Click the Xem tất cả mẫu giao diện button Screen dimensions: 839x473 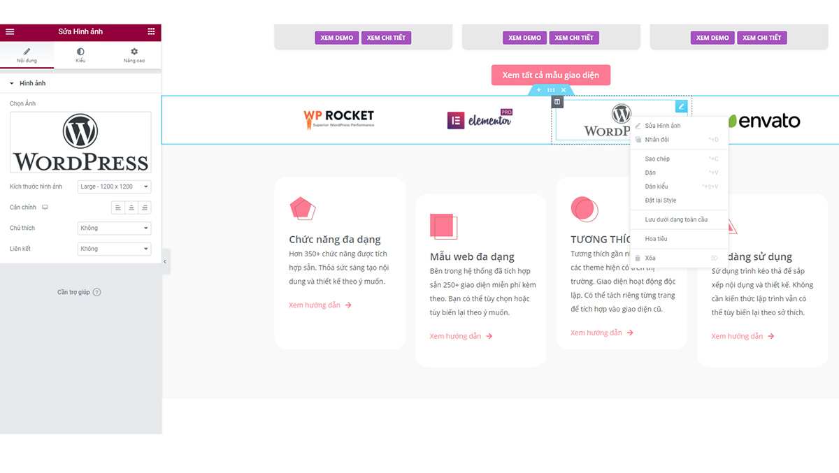pyautogui.click(x=550, y=75)
